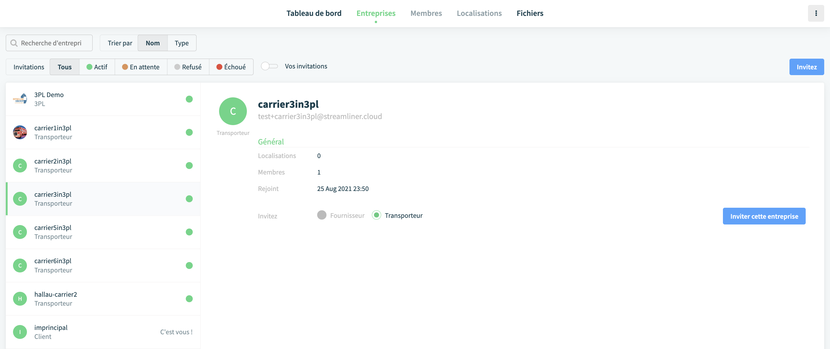Click hallau-carrier2 green status dot

click(x=189, y=298)
